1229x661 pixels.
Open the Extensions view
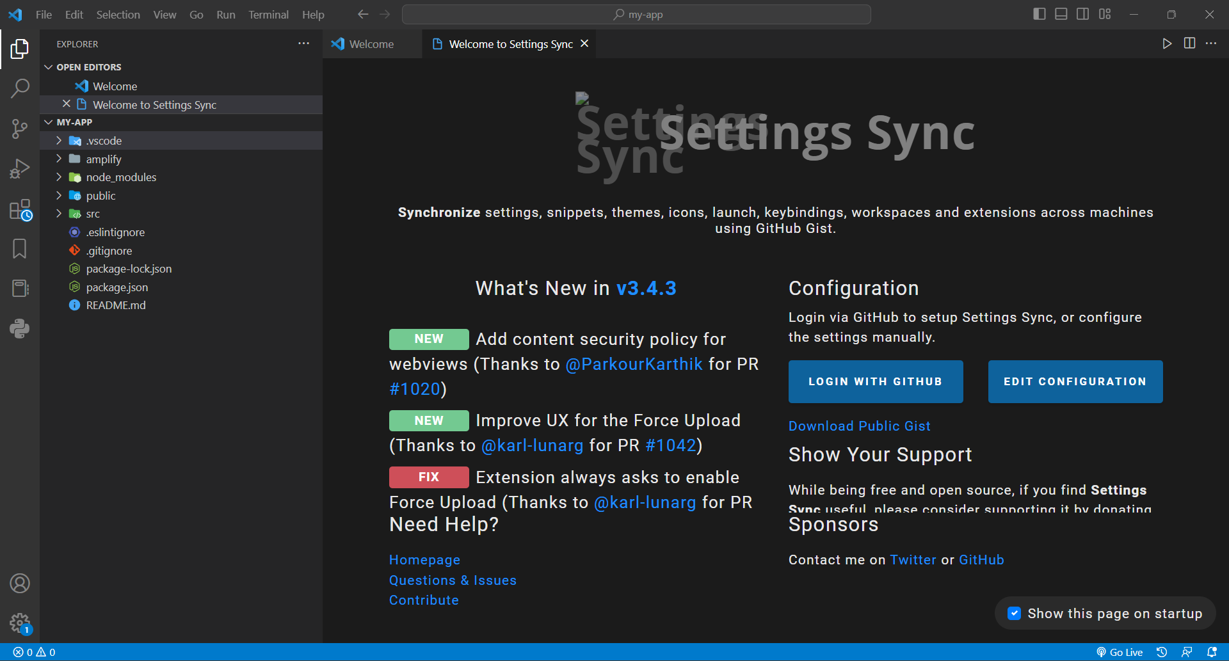pos(20,209)
